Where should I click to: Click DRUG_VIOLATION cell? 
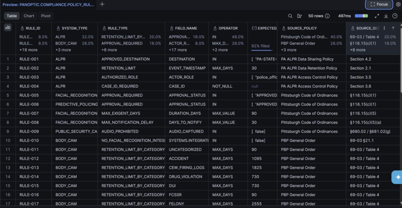point(187,177)
